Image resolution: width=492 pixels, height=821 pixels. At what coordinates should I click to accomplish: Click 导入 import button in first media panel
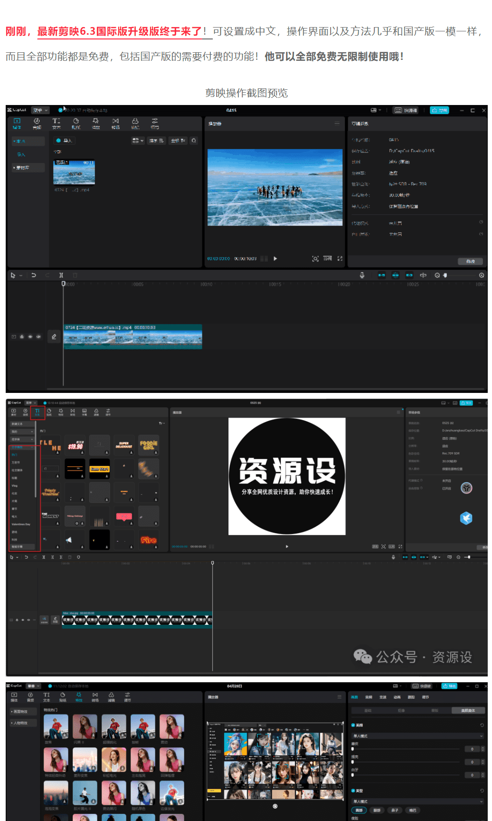click(x=64, y=141)
